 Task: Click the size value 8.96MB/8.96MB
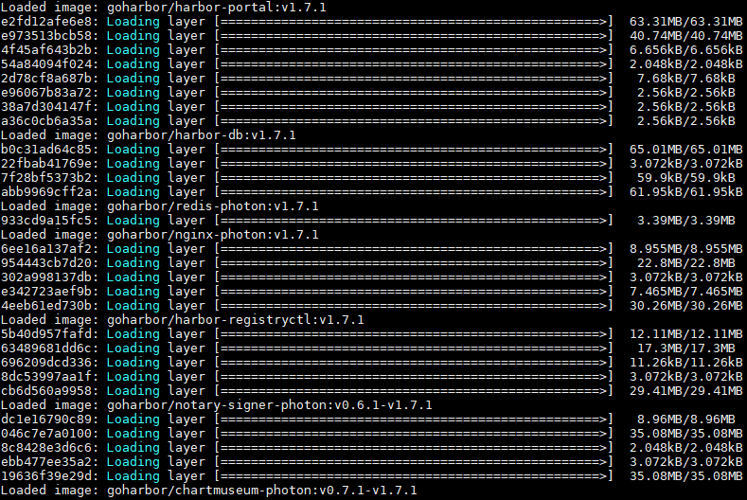click(686, 420)
